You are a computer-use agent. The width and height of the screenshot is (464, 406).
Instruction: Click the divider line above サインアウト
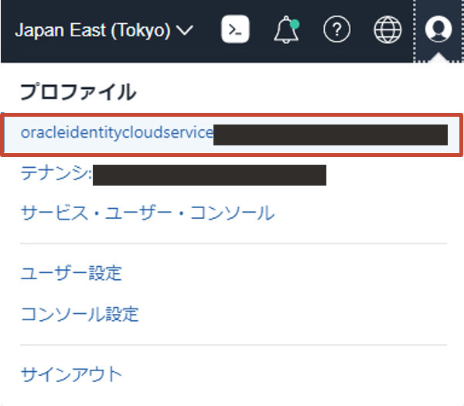click(232, 345)
